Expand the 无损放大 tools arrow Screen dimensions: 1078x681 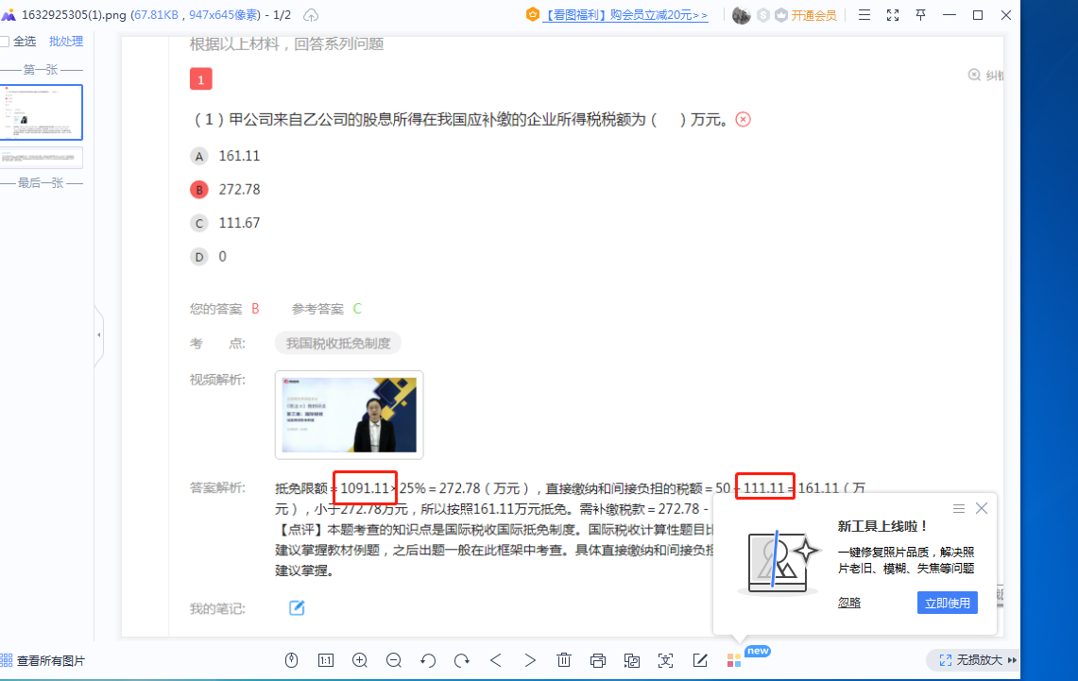[x=1013, y=660]
